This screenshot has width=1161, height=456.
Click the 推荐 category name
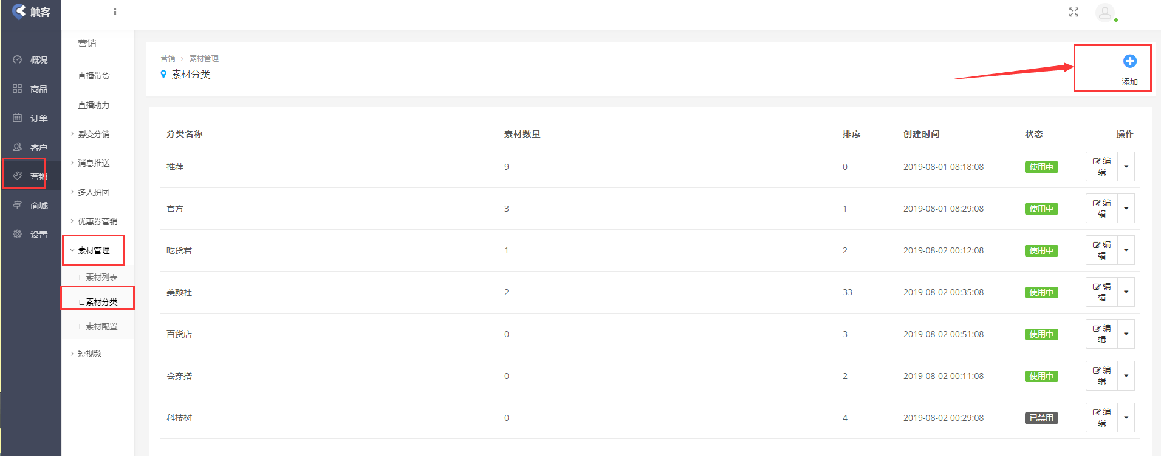pos(175,167)
